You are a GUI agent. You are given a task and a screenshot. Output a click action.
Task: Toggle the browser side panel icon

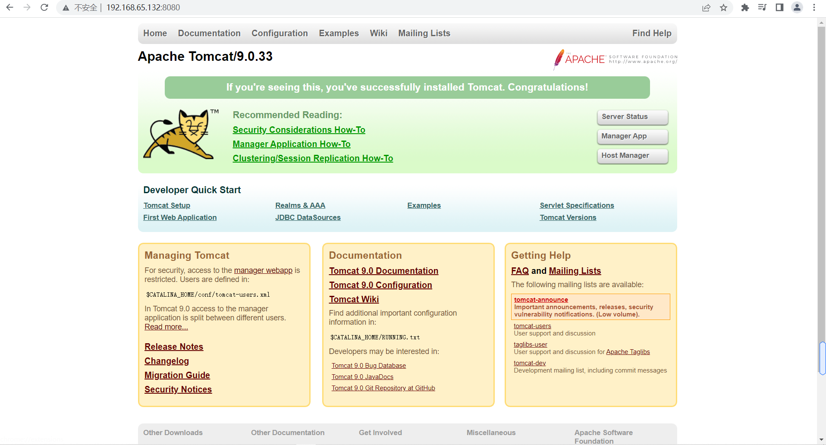tap(779, 7)
